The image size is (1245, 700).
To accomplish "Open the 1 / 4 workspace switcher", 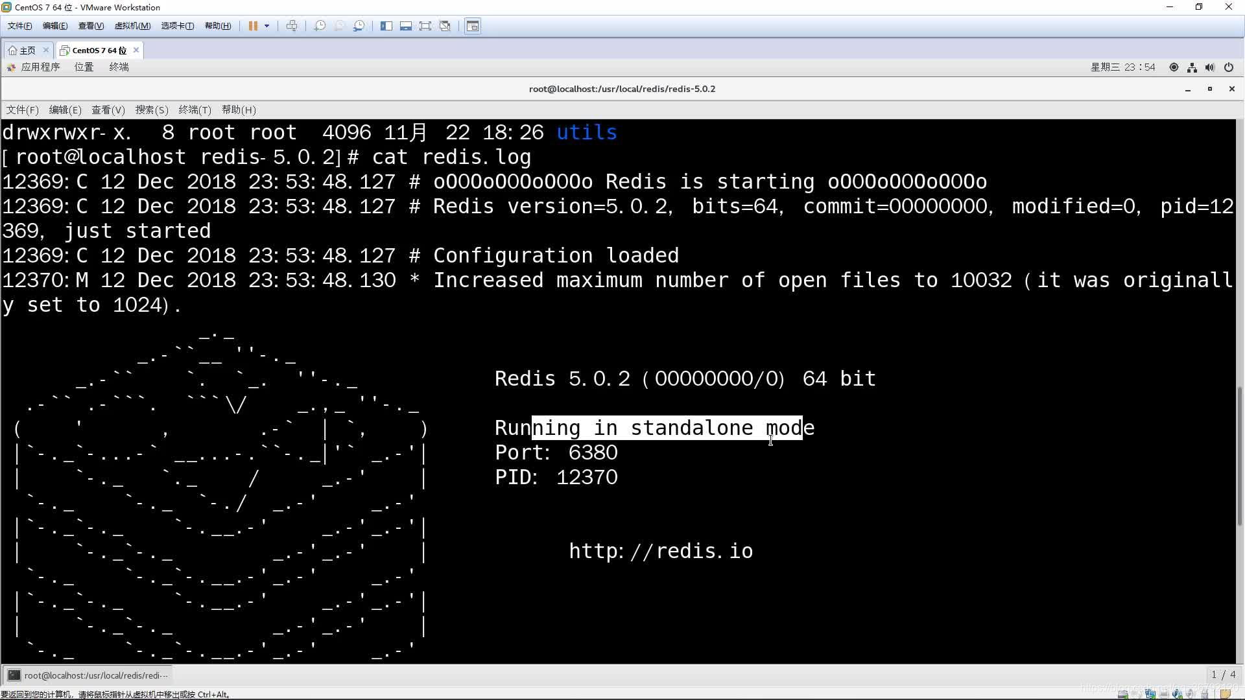I will 1224,675.
